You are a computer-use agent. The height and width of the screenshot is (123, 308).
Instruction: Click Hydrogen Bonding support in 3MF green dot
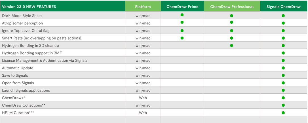(283, 53)
